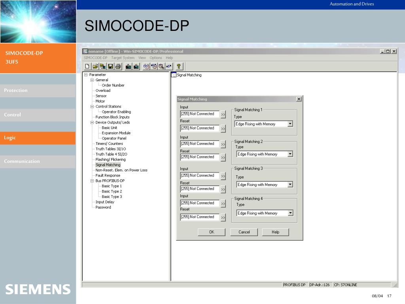This screenshot has width=405, height=304.
Task: Open the Options menu
Action: point(156,58)
